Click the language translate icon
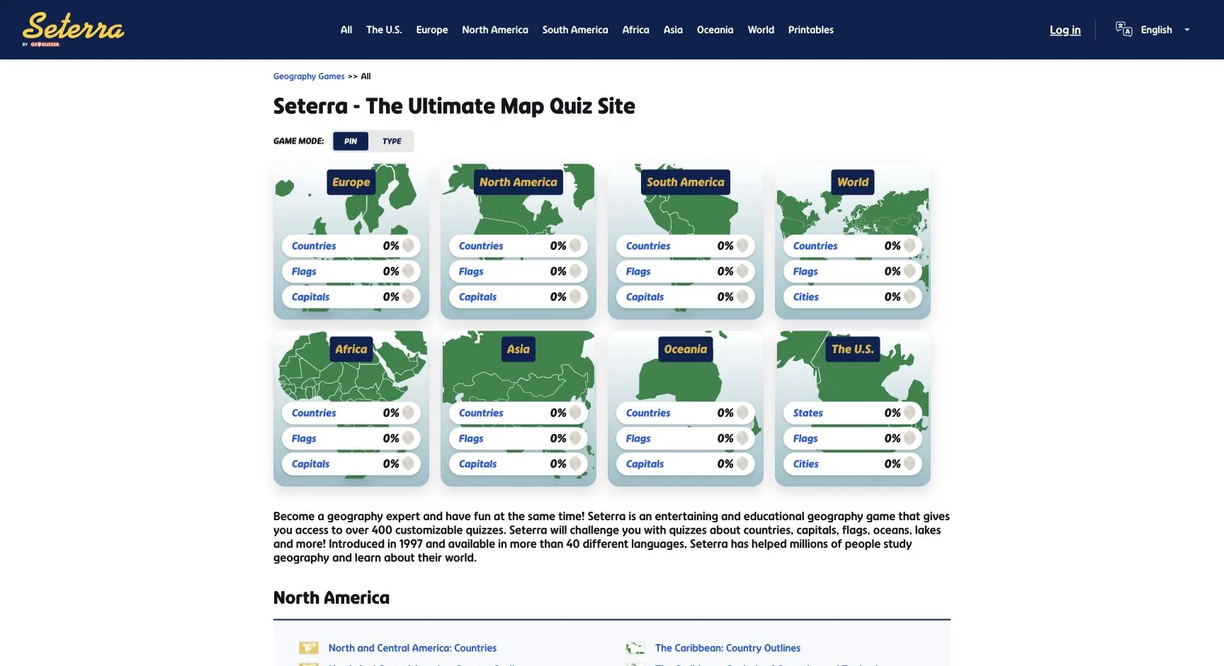This screenshot has height=666, width=1224. (1123, 29)
